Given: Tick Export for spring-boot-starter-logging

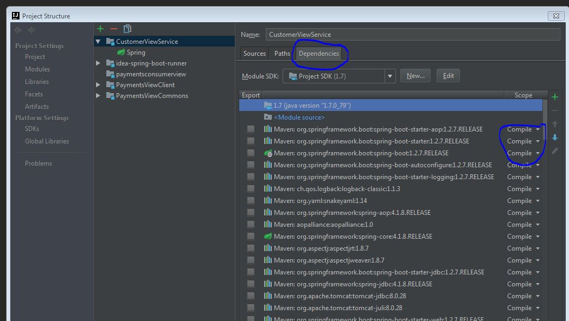Looking at the screenshot, I should [251, 177].
